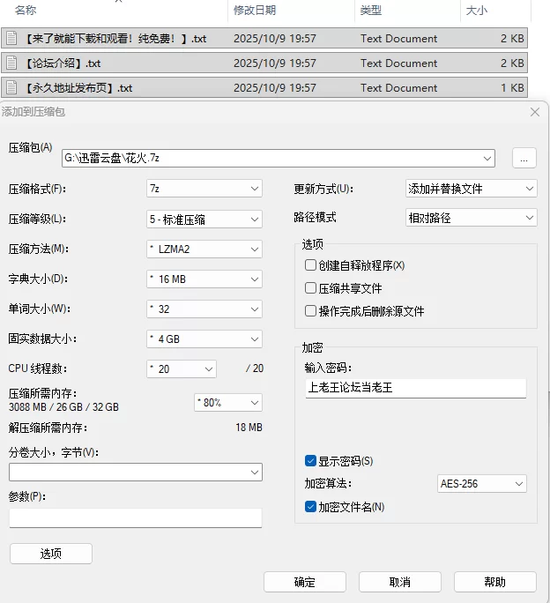The height and width of the screenshot is (603, 550).
Task: Sort files by 修改日期 column header
Action: [255, 11]
